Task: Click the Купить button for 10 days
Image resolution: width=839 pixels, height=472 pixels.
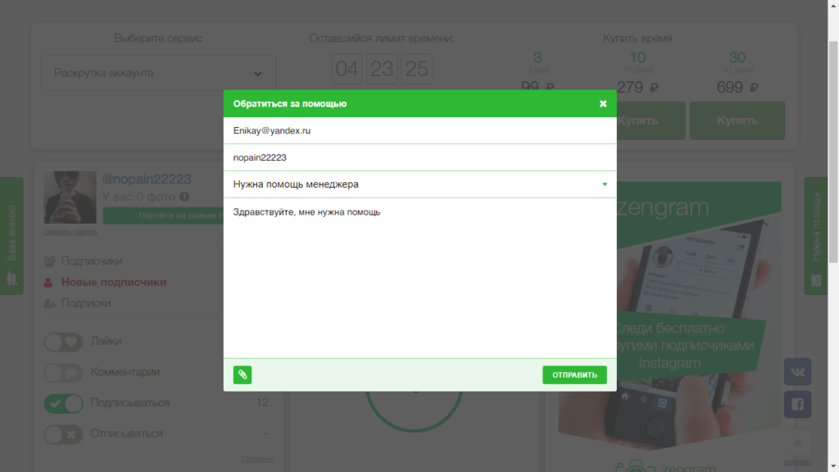Action: click(650, 121)
